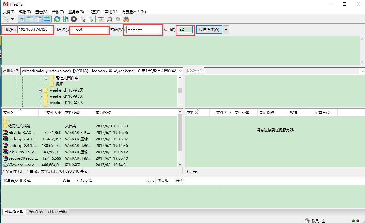Select the FileZilla_3.7.3 zip file
Viewport: 365px width, 223px height.
[x=90, y=132]
